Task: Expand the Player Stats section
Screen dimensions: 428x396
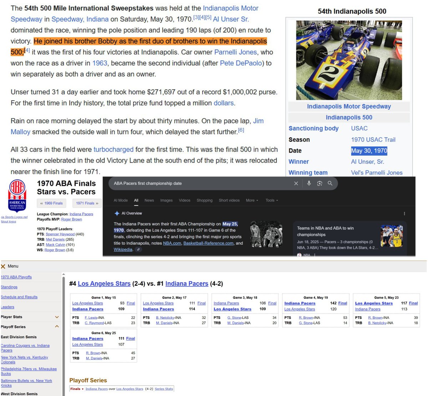Action: click(57, 317)
